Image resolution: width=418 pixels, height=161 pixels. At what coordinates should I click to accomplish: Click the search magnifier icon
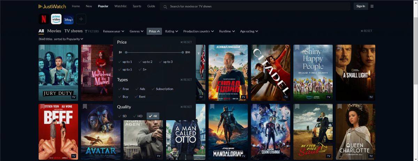pos(165,6)
